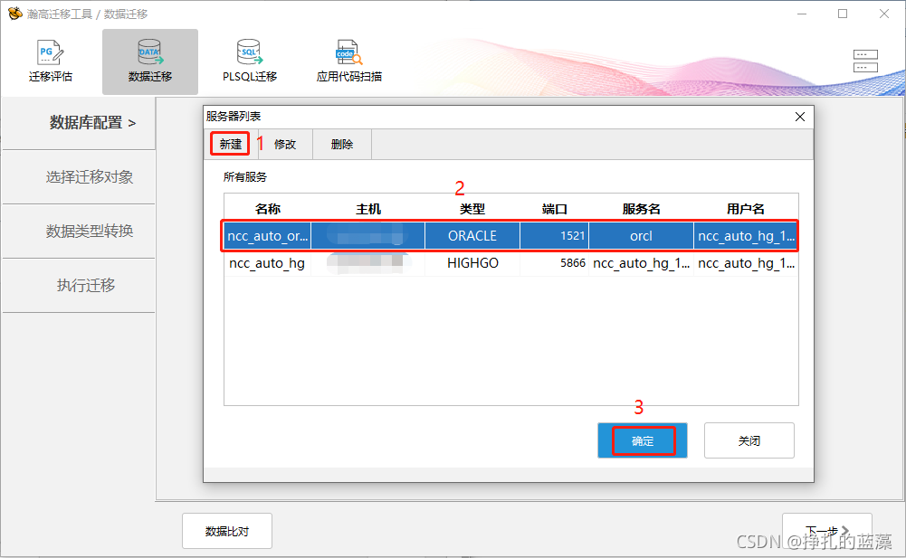
Task: Click 修改 to edit selected server
Action: (x=284, y=145)
